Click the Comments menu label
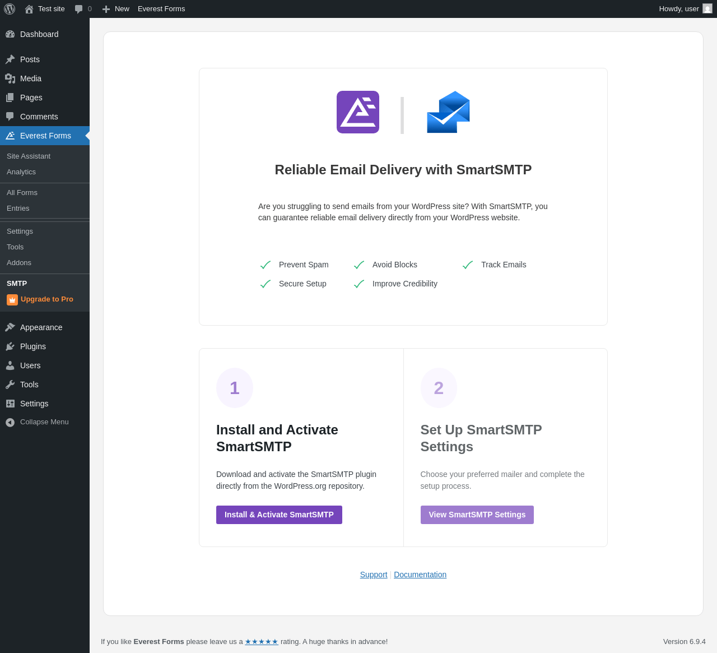The width and height of the screenshot is (717, 653). click(x=39, y=117)
